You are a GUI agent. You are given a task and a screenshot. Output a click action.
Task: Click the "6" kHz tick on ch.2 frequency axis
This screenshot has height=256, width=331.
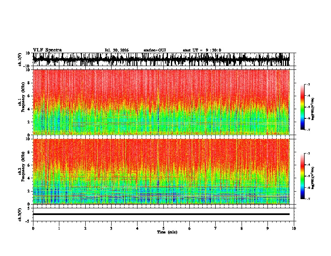tap(29, 165)
